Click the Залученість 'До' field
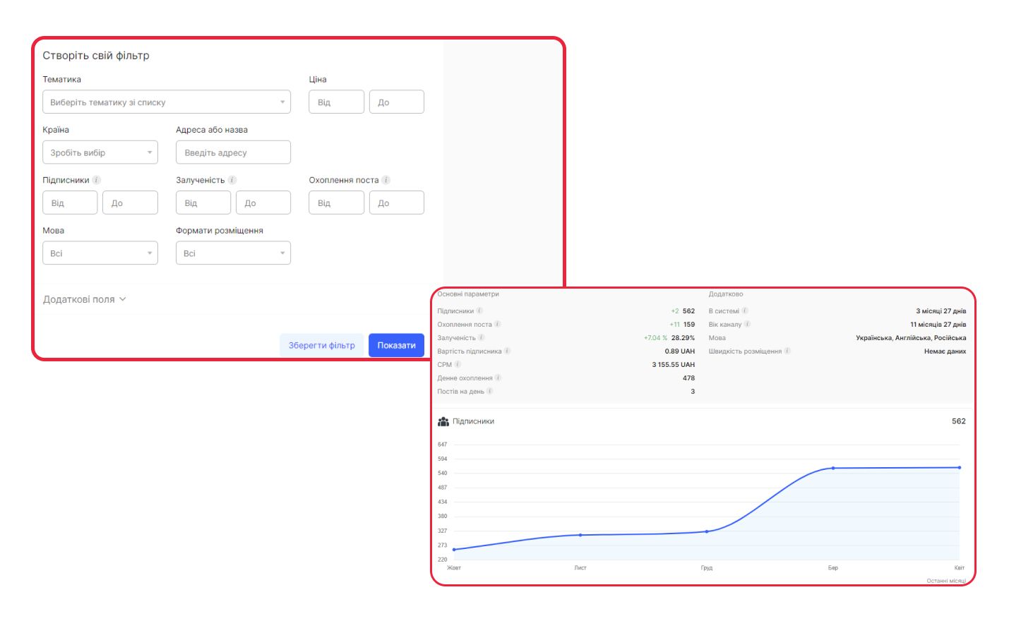The height and width of the screenshot is (621, 1021). click(263, 203)
